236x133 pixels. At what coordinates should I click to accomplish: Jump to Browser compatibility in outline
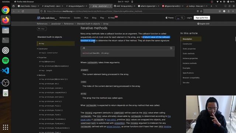[x=191, y=78]
